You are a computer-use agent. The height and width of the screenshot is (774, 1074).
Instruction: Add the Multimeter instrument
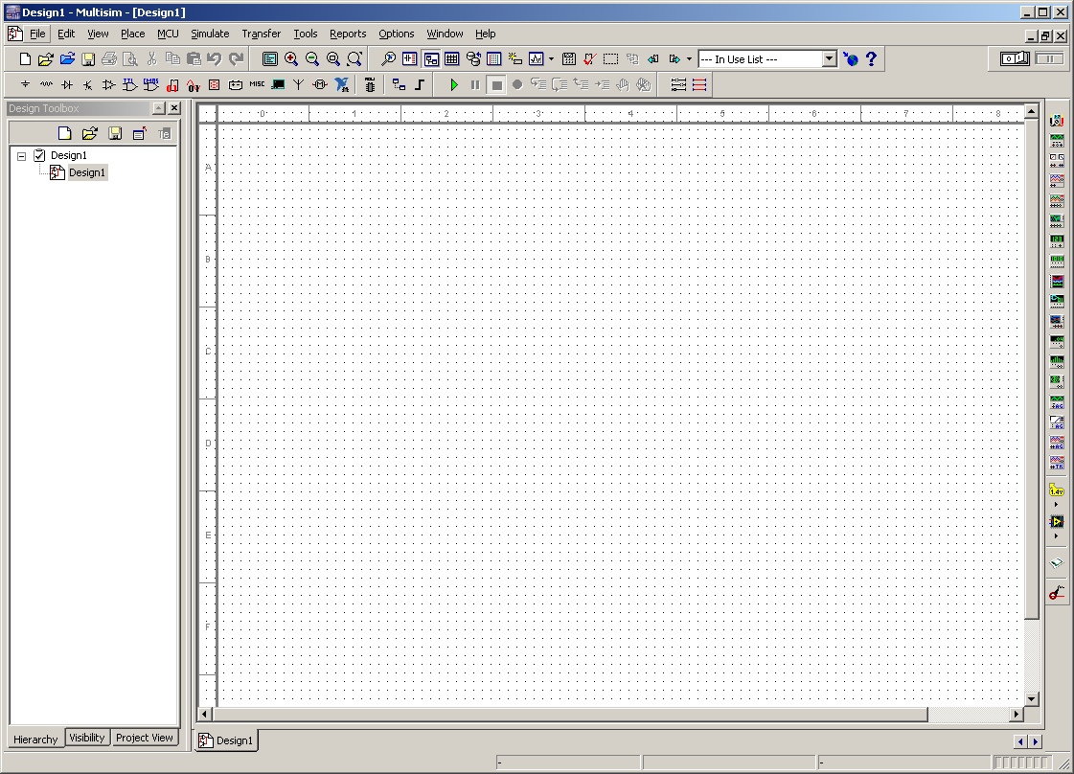point(1057,121)
